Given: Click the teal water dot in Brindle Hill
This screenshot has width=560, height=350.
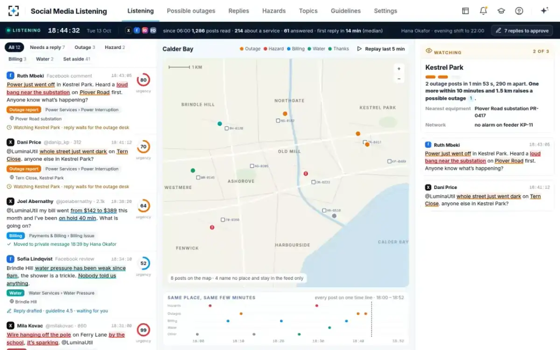Looking at the screenshot, I should click(220, 124).
